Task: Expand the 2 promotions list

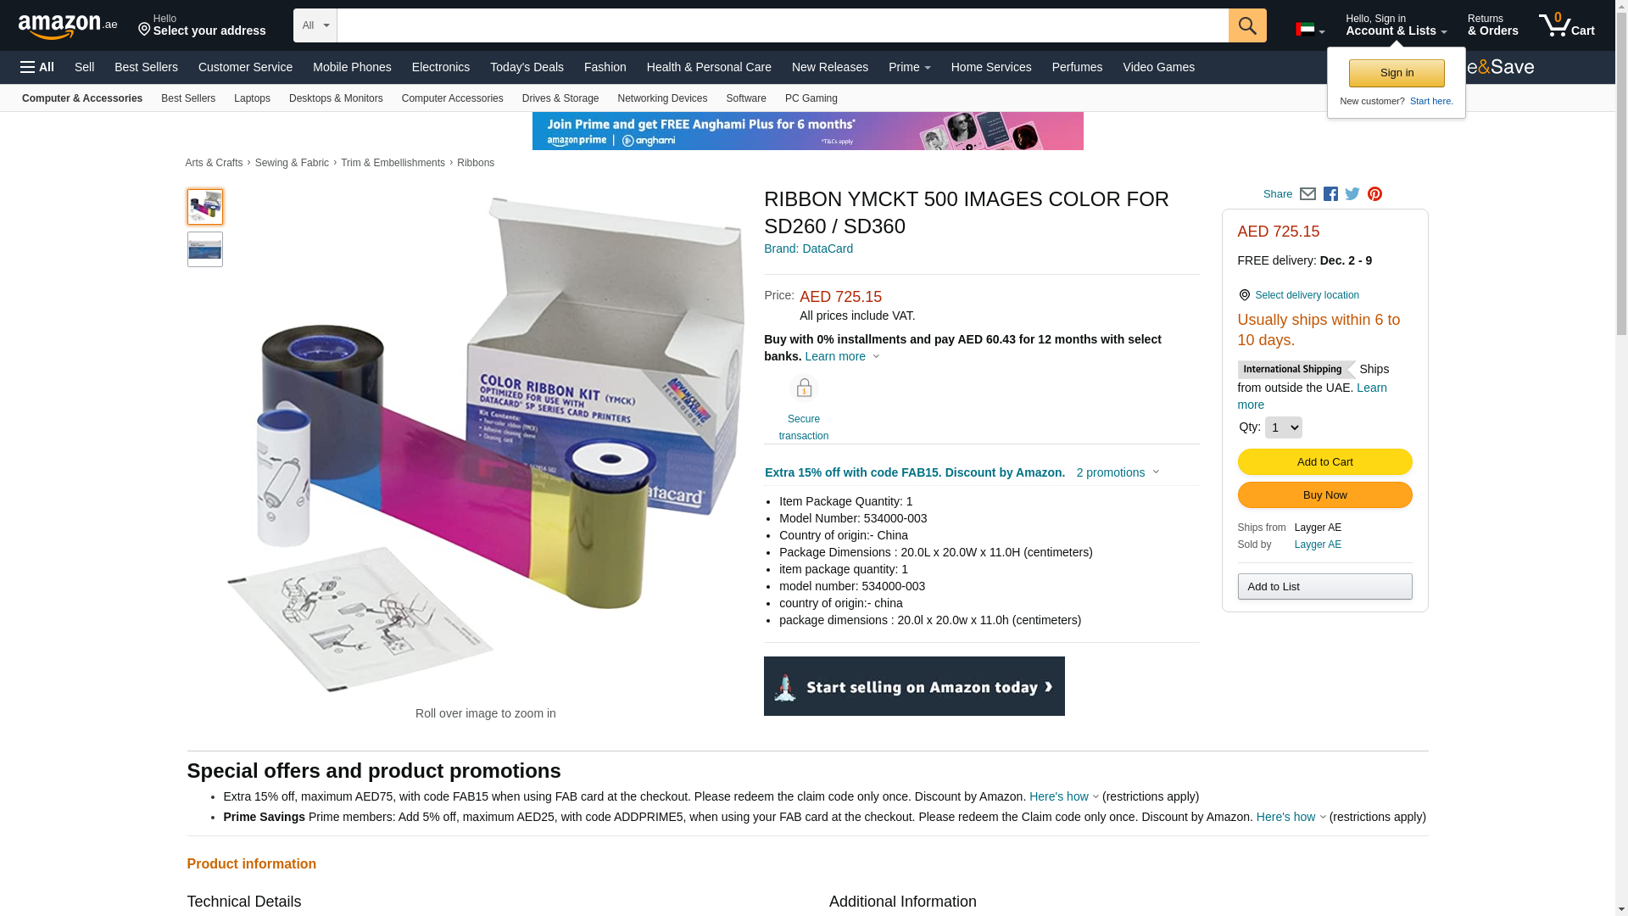Action: click(x=1118, y=472)
